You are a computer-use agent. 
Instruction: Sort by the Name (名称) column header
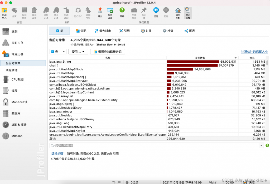tap(108, 58)
